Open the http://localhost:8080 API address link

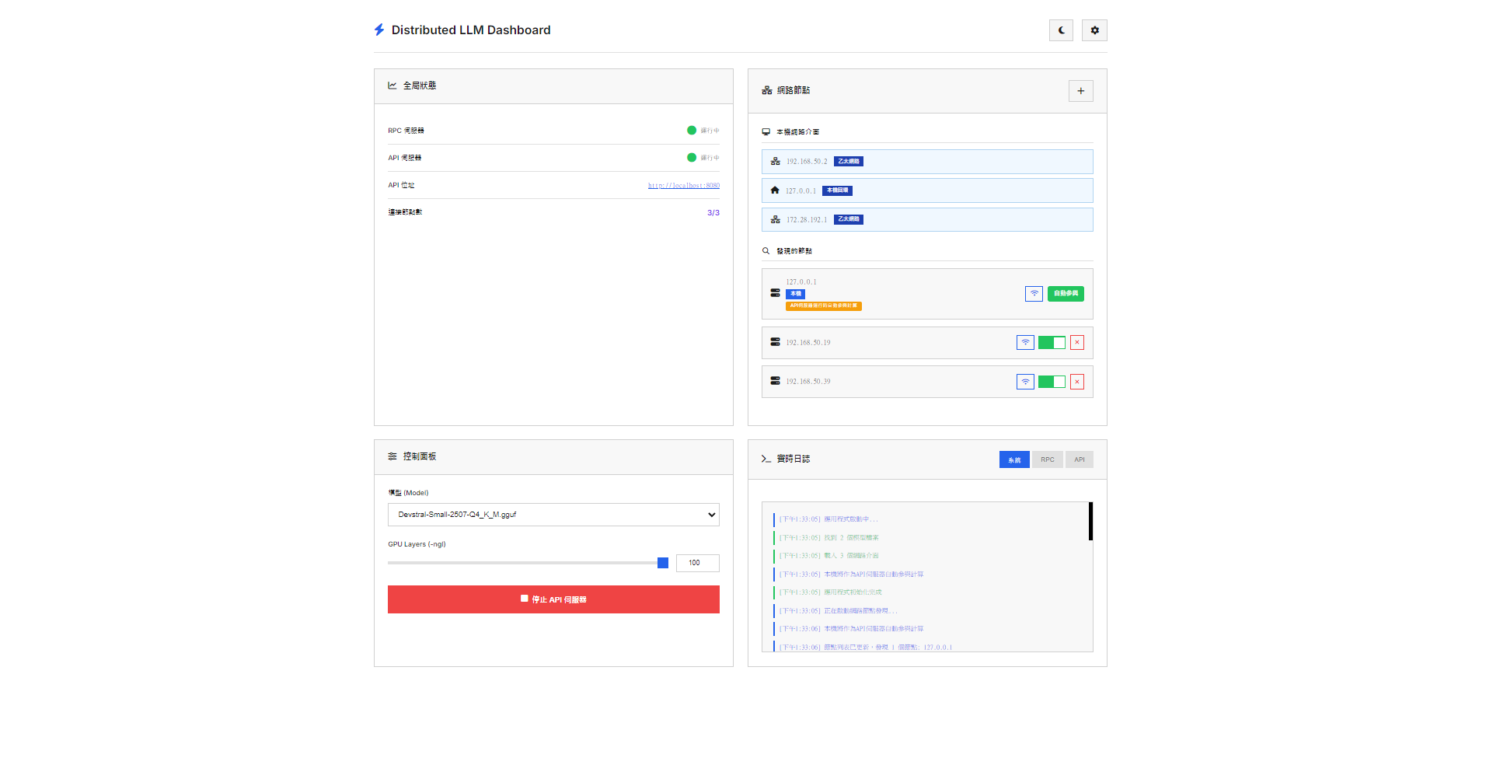[683, 186]
